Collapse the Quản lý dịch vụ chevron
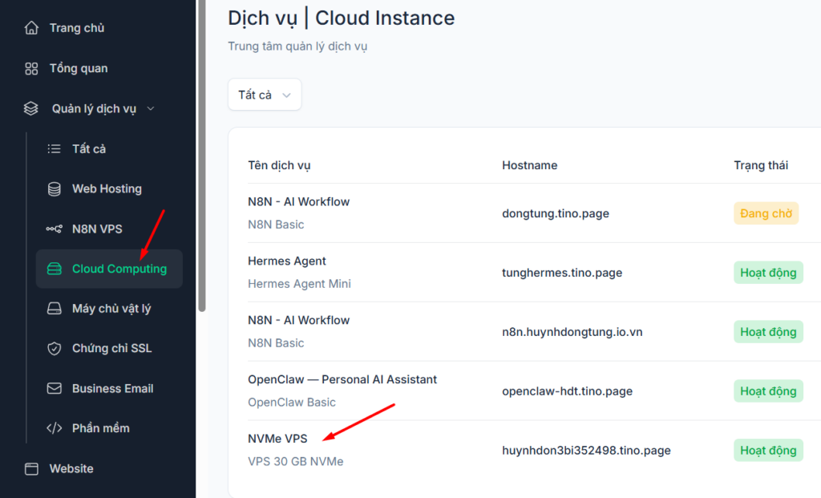 click(x=151, y=108)
